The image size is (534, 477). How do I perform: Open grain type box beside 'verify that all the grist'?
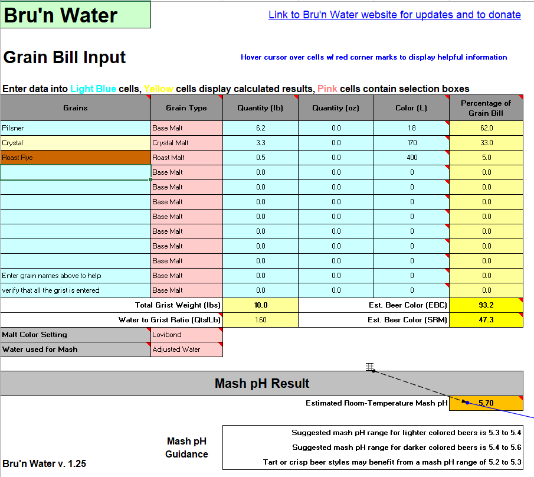pos(186,290)
